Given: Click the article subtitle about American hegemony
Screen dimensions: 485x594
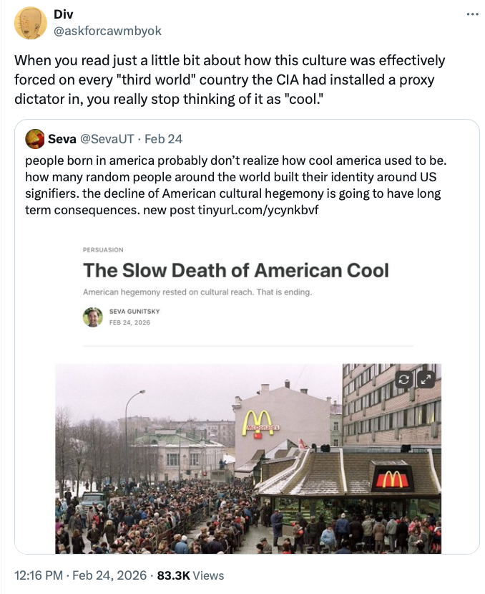Looking at the screenshot, I should 197,292.
